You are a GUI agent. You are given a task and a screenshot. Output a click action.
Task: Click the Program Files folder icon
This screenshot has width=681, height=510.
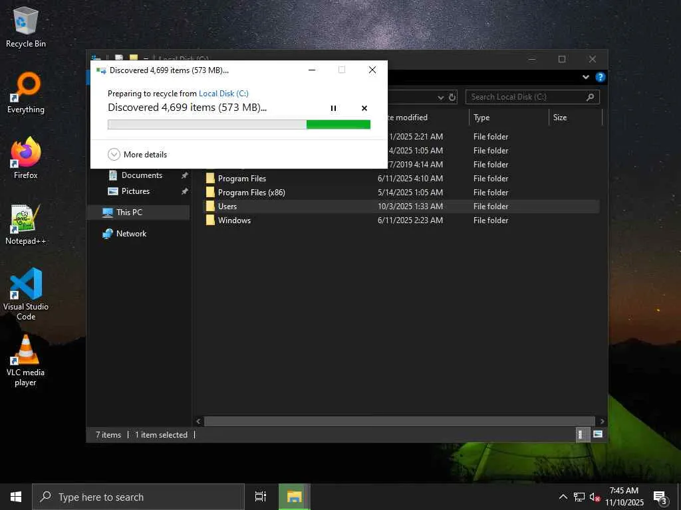click(x=210, y=178)
